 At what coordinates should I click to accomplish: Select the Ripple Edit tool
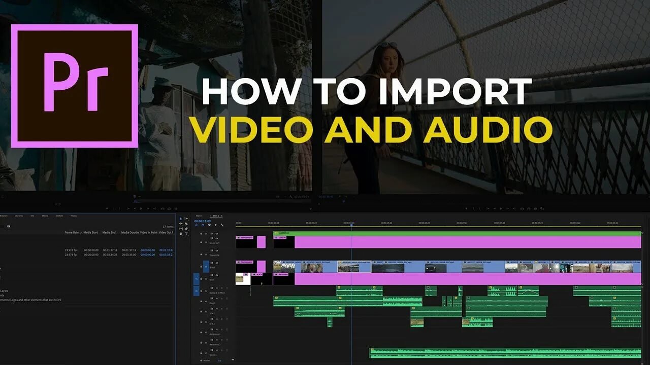click(x=181, y=224)
